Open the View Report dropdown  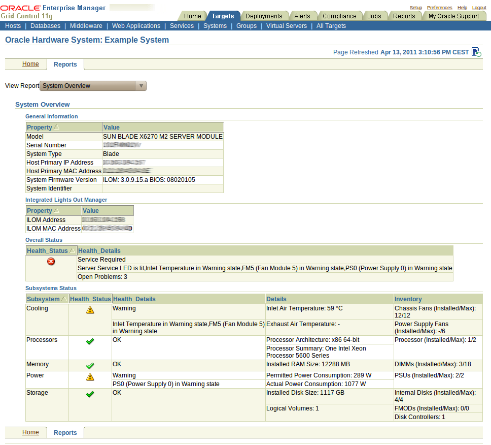(93, 86)
